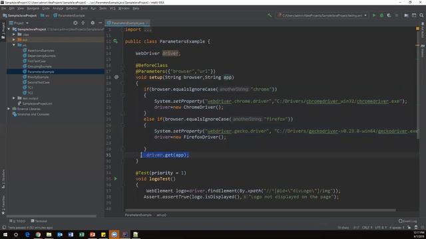Click the class run gutter icon at line 12
Viewport: 426px width, 239px height.
click(115, 41)
